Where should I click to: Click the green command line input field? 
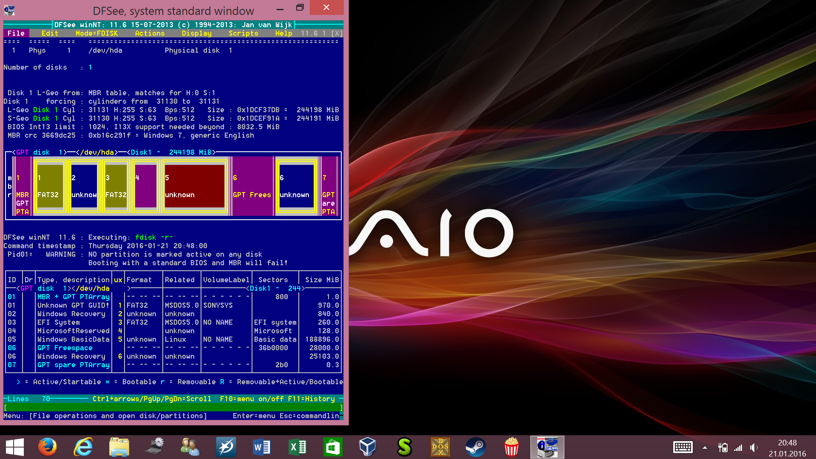pyautogui.click(x=173, y=407)
